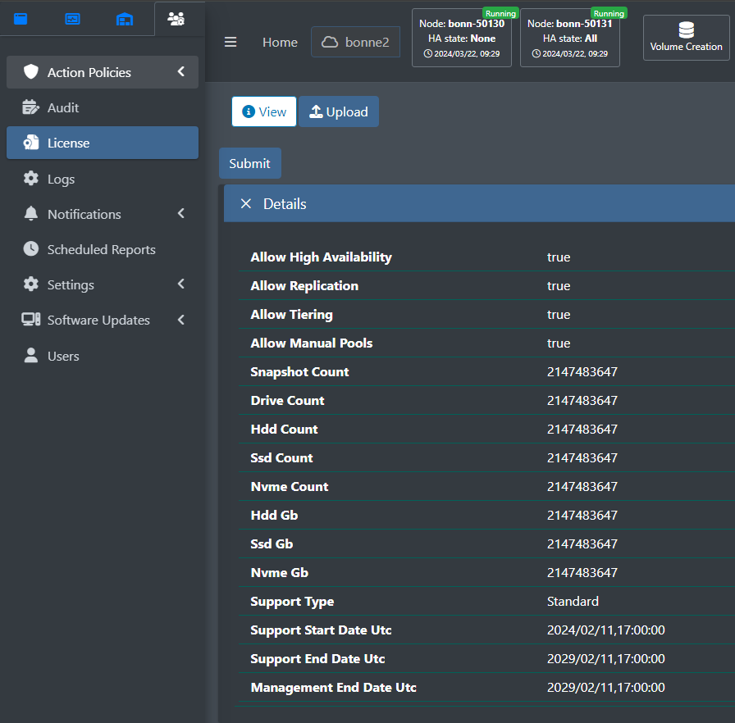This screenshot has width=735, height=723.
Task: Select the License menu item
Action: pos(103,143)
